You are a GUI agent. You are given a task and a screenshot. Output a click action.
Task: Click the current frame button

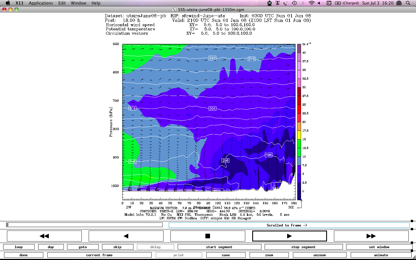[99, 255]
